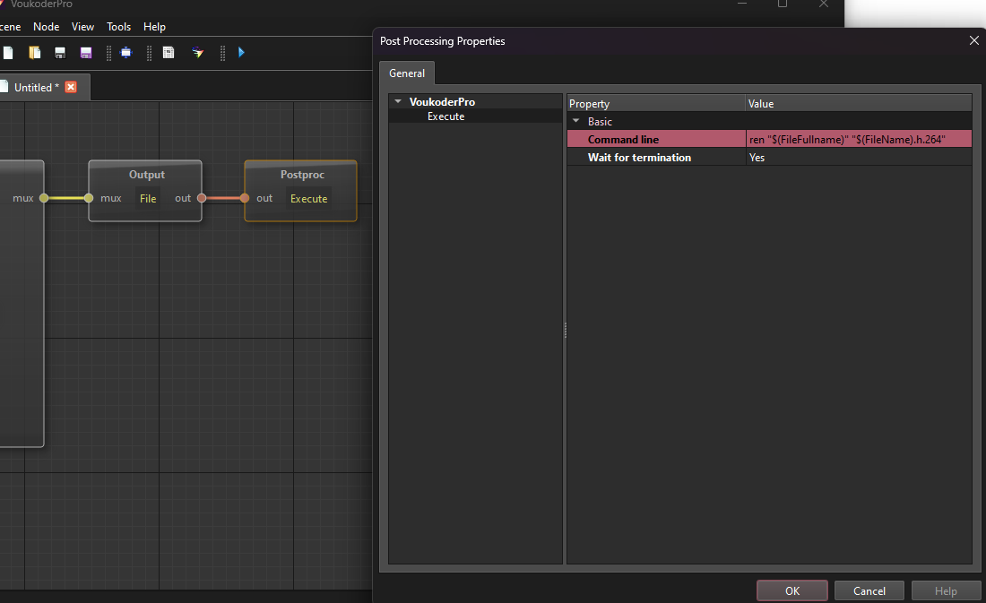Open the Wait for termination value dropdown
The image size is (986, 603).
point(858,158)
